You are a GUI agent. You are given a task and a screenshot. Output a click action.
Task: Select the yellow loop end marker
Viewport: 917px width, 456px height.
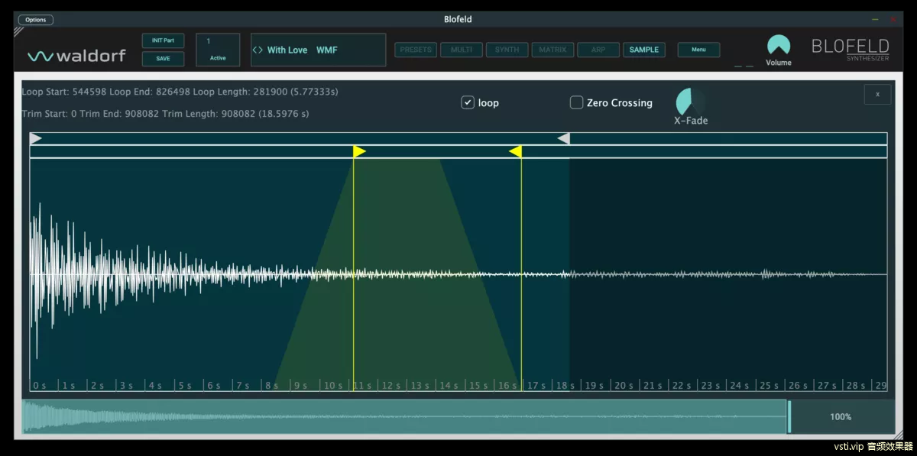[515, 151]
